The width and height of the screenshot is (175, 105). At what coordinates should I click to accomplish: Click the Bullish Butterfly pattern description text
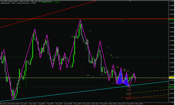pyautogui.click(x=18, y=3)
